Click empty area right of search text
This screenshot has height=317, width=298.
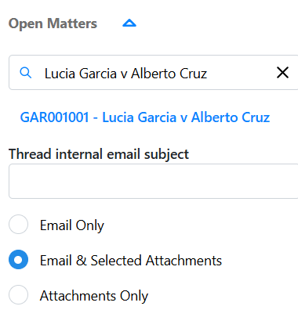pyautogui.click(x=241, y=73)
